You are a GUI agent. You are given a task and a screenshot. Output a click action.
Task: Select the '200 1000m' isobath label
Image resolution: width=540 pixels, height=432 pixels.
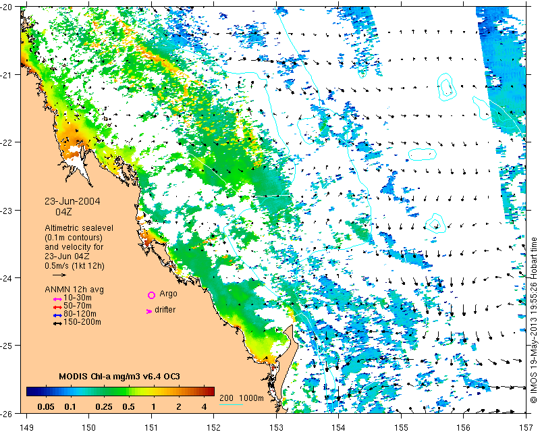[x=242, y=398]
